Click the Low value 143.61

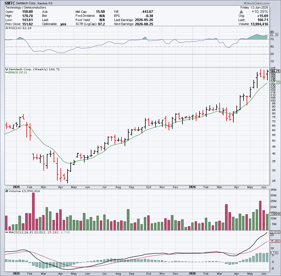(28, 20)
